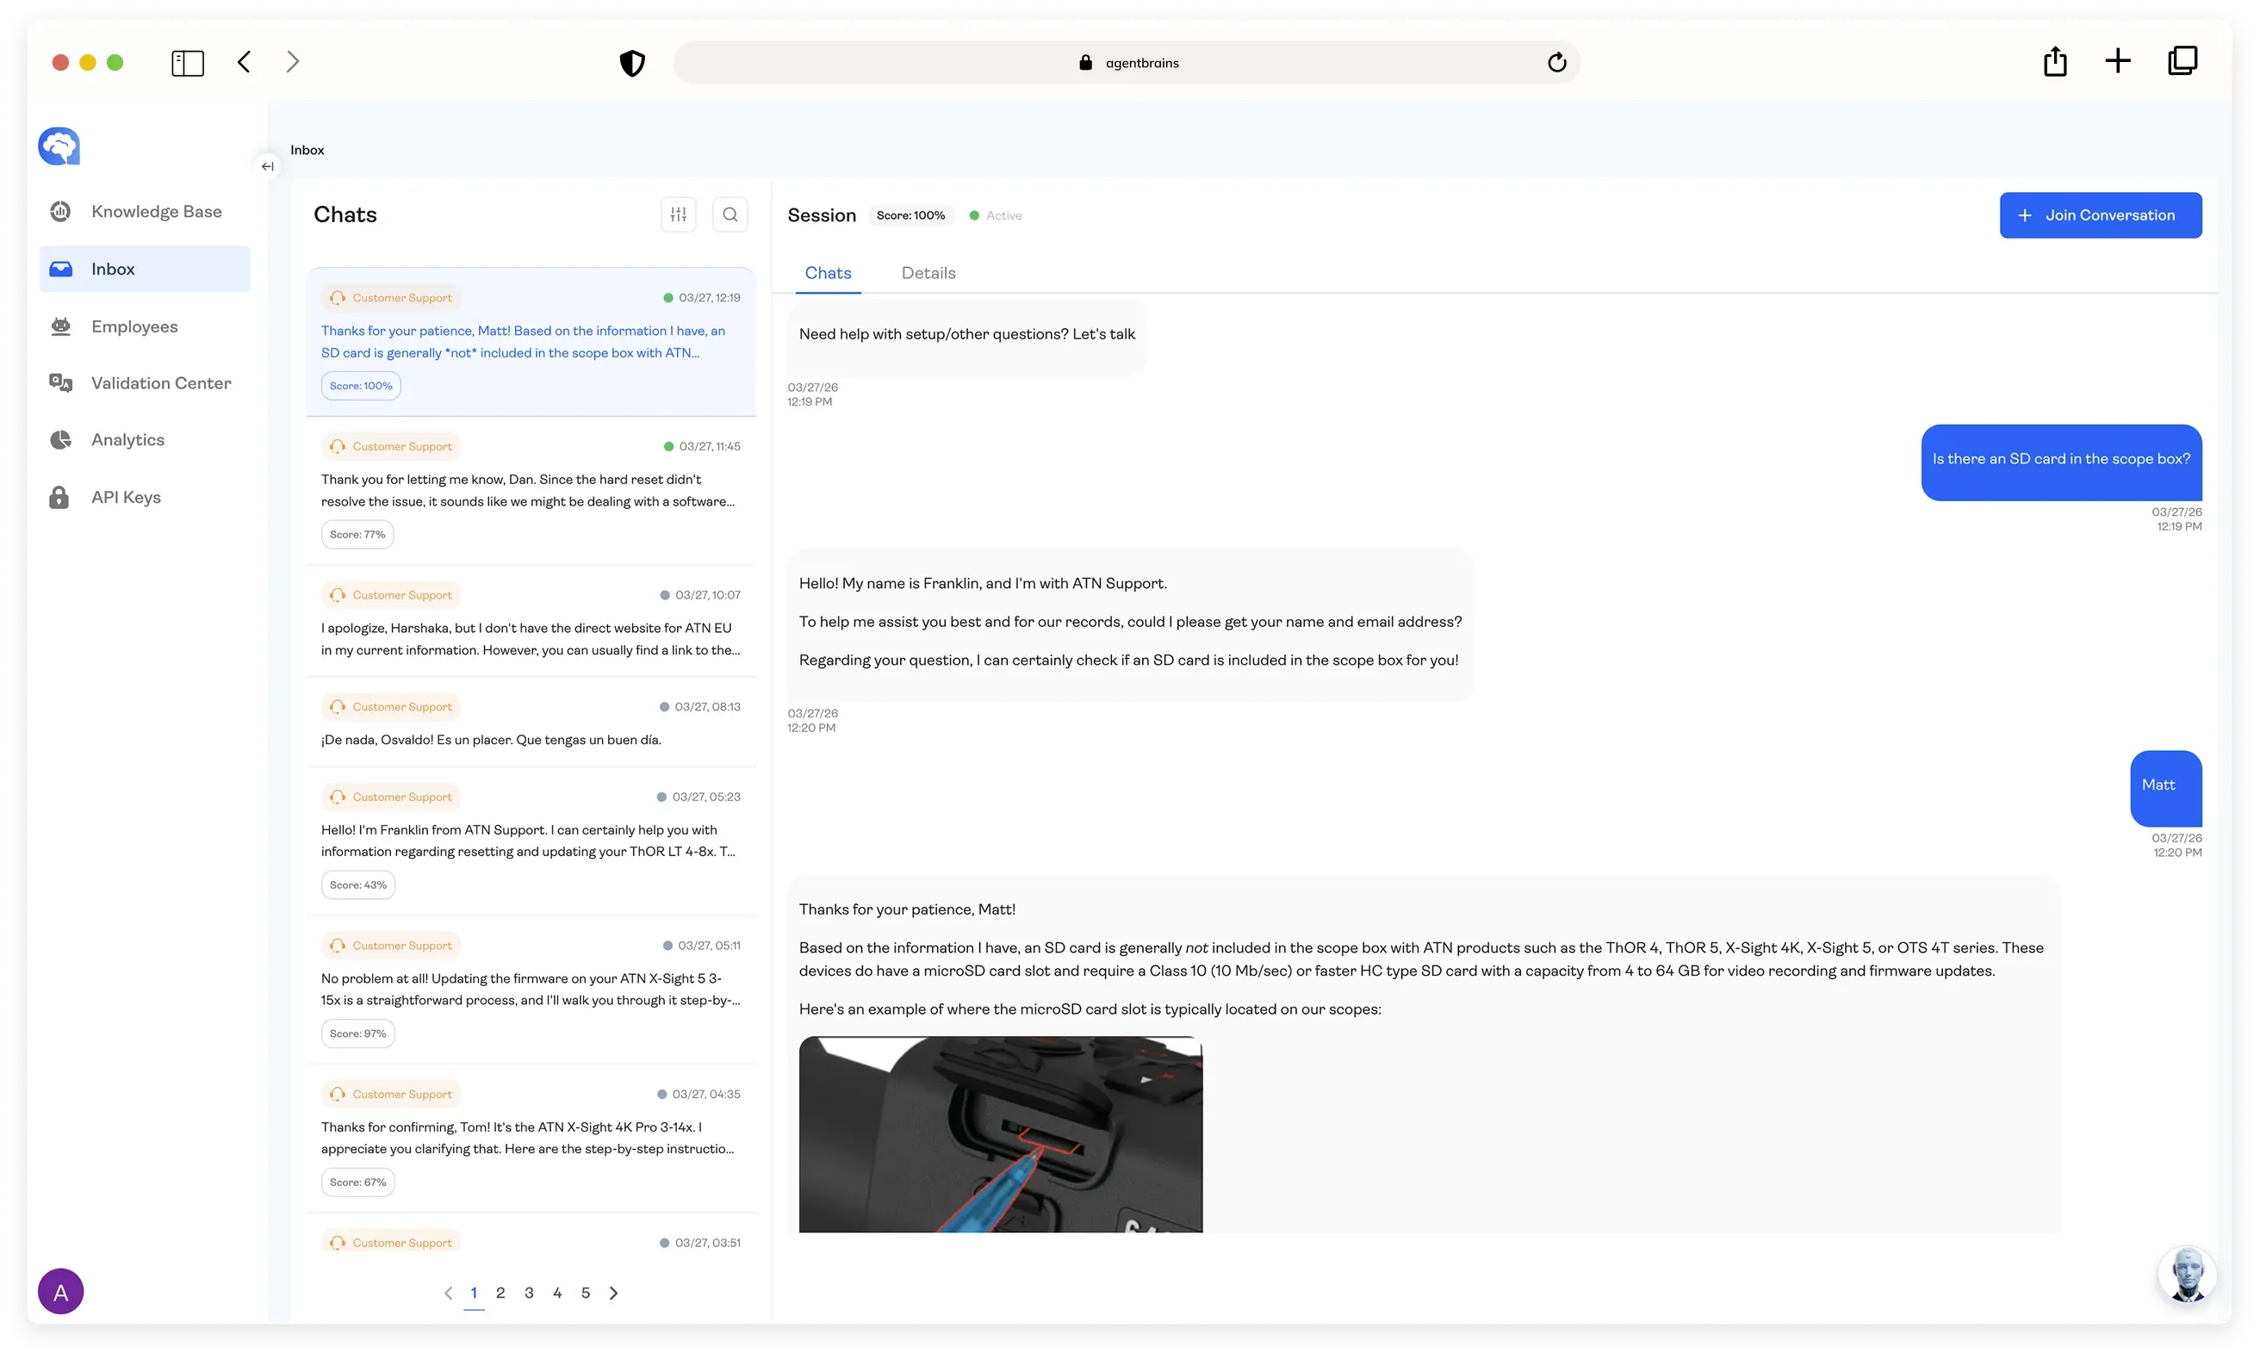The height and width of the screenshot is (1359, 2260).
Task: Click the Join Conversation button
Action: [x=2101, y=215]
